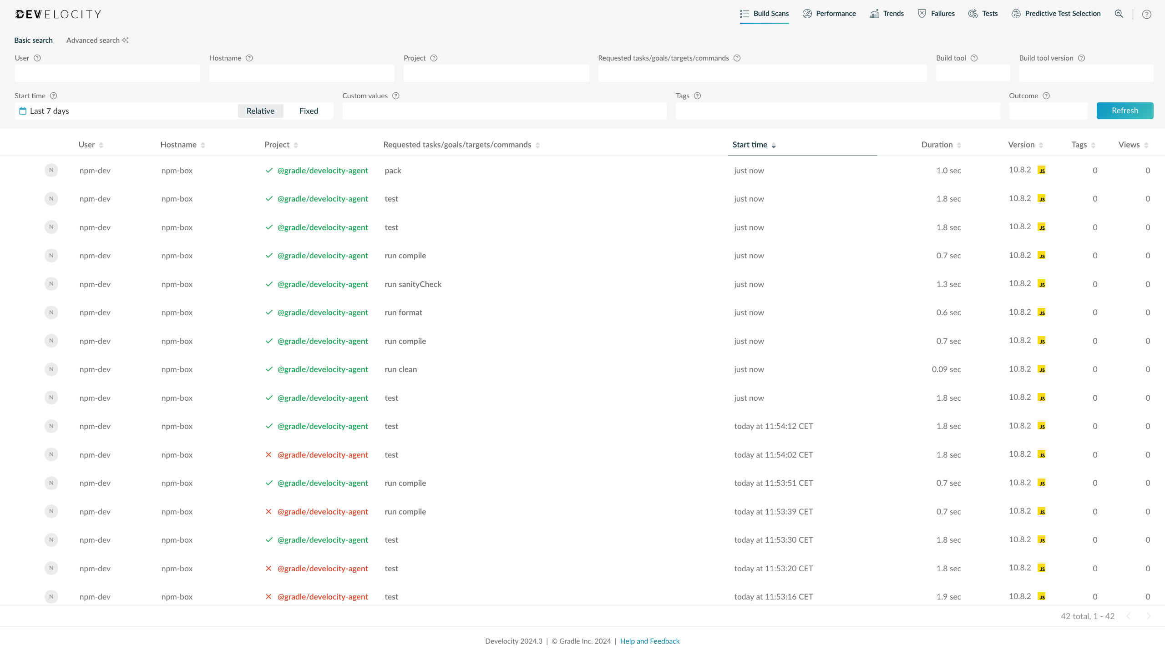Sort table by Tags column
The image size is (1165, 655).
coord(1084,145)
